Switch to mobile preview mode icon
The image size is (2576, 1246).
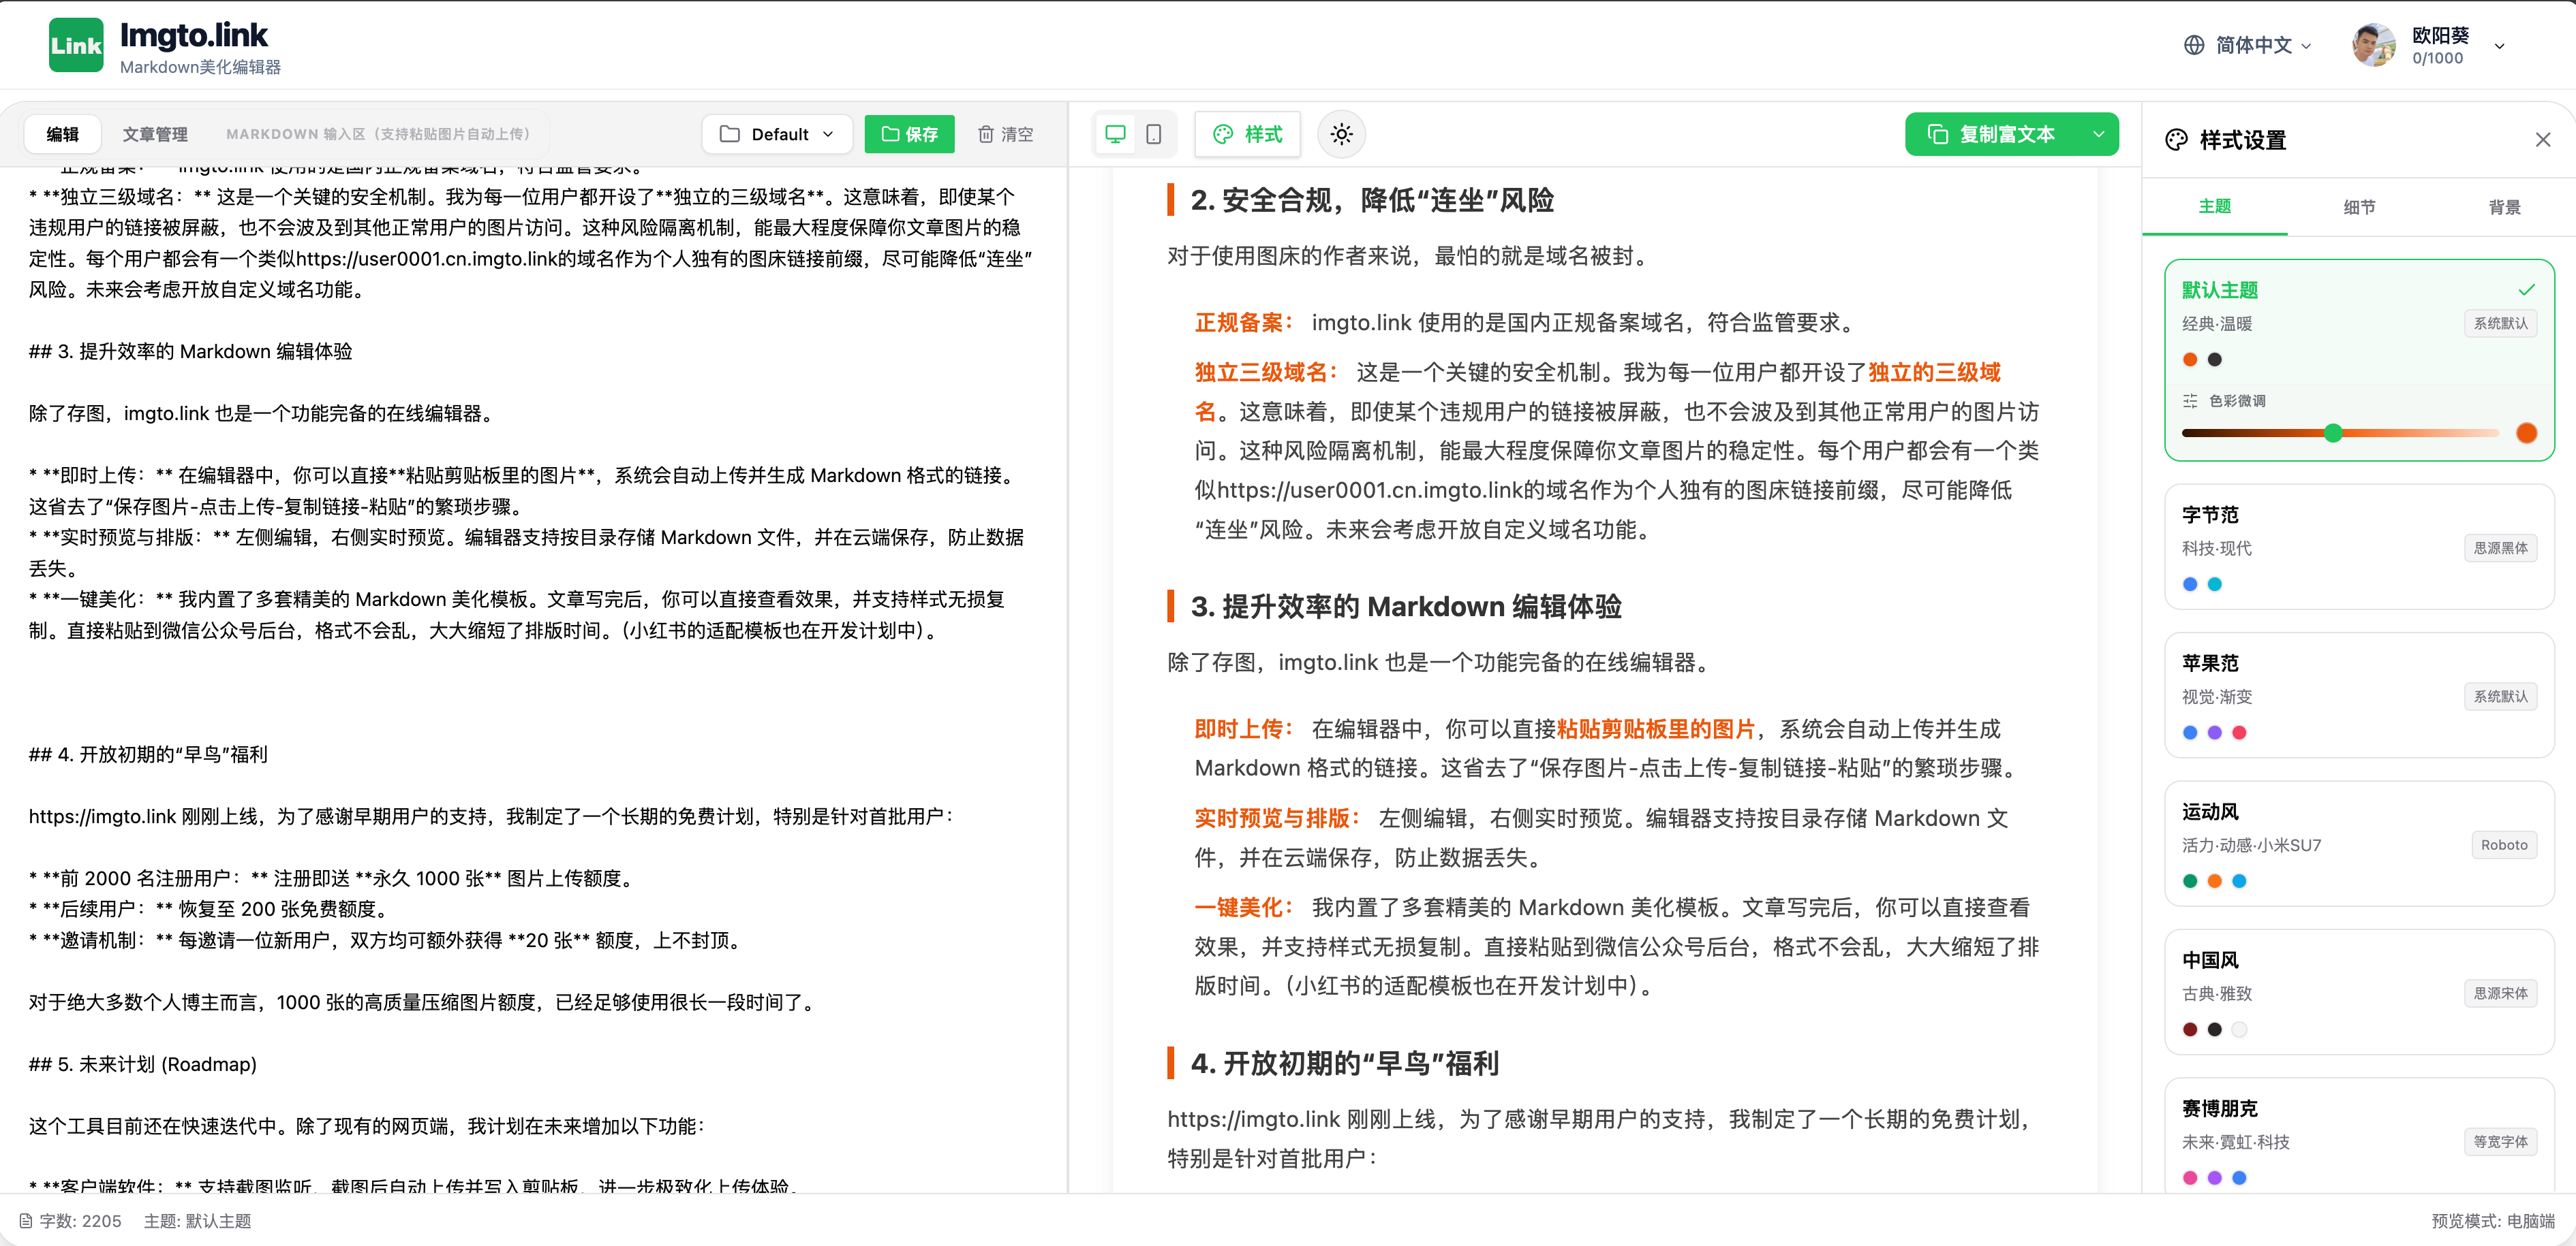click(x=1153, y=134)
